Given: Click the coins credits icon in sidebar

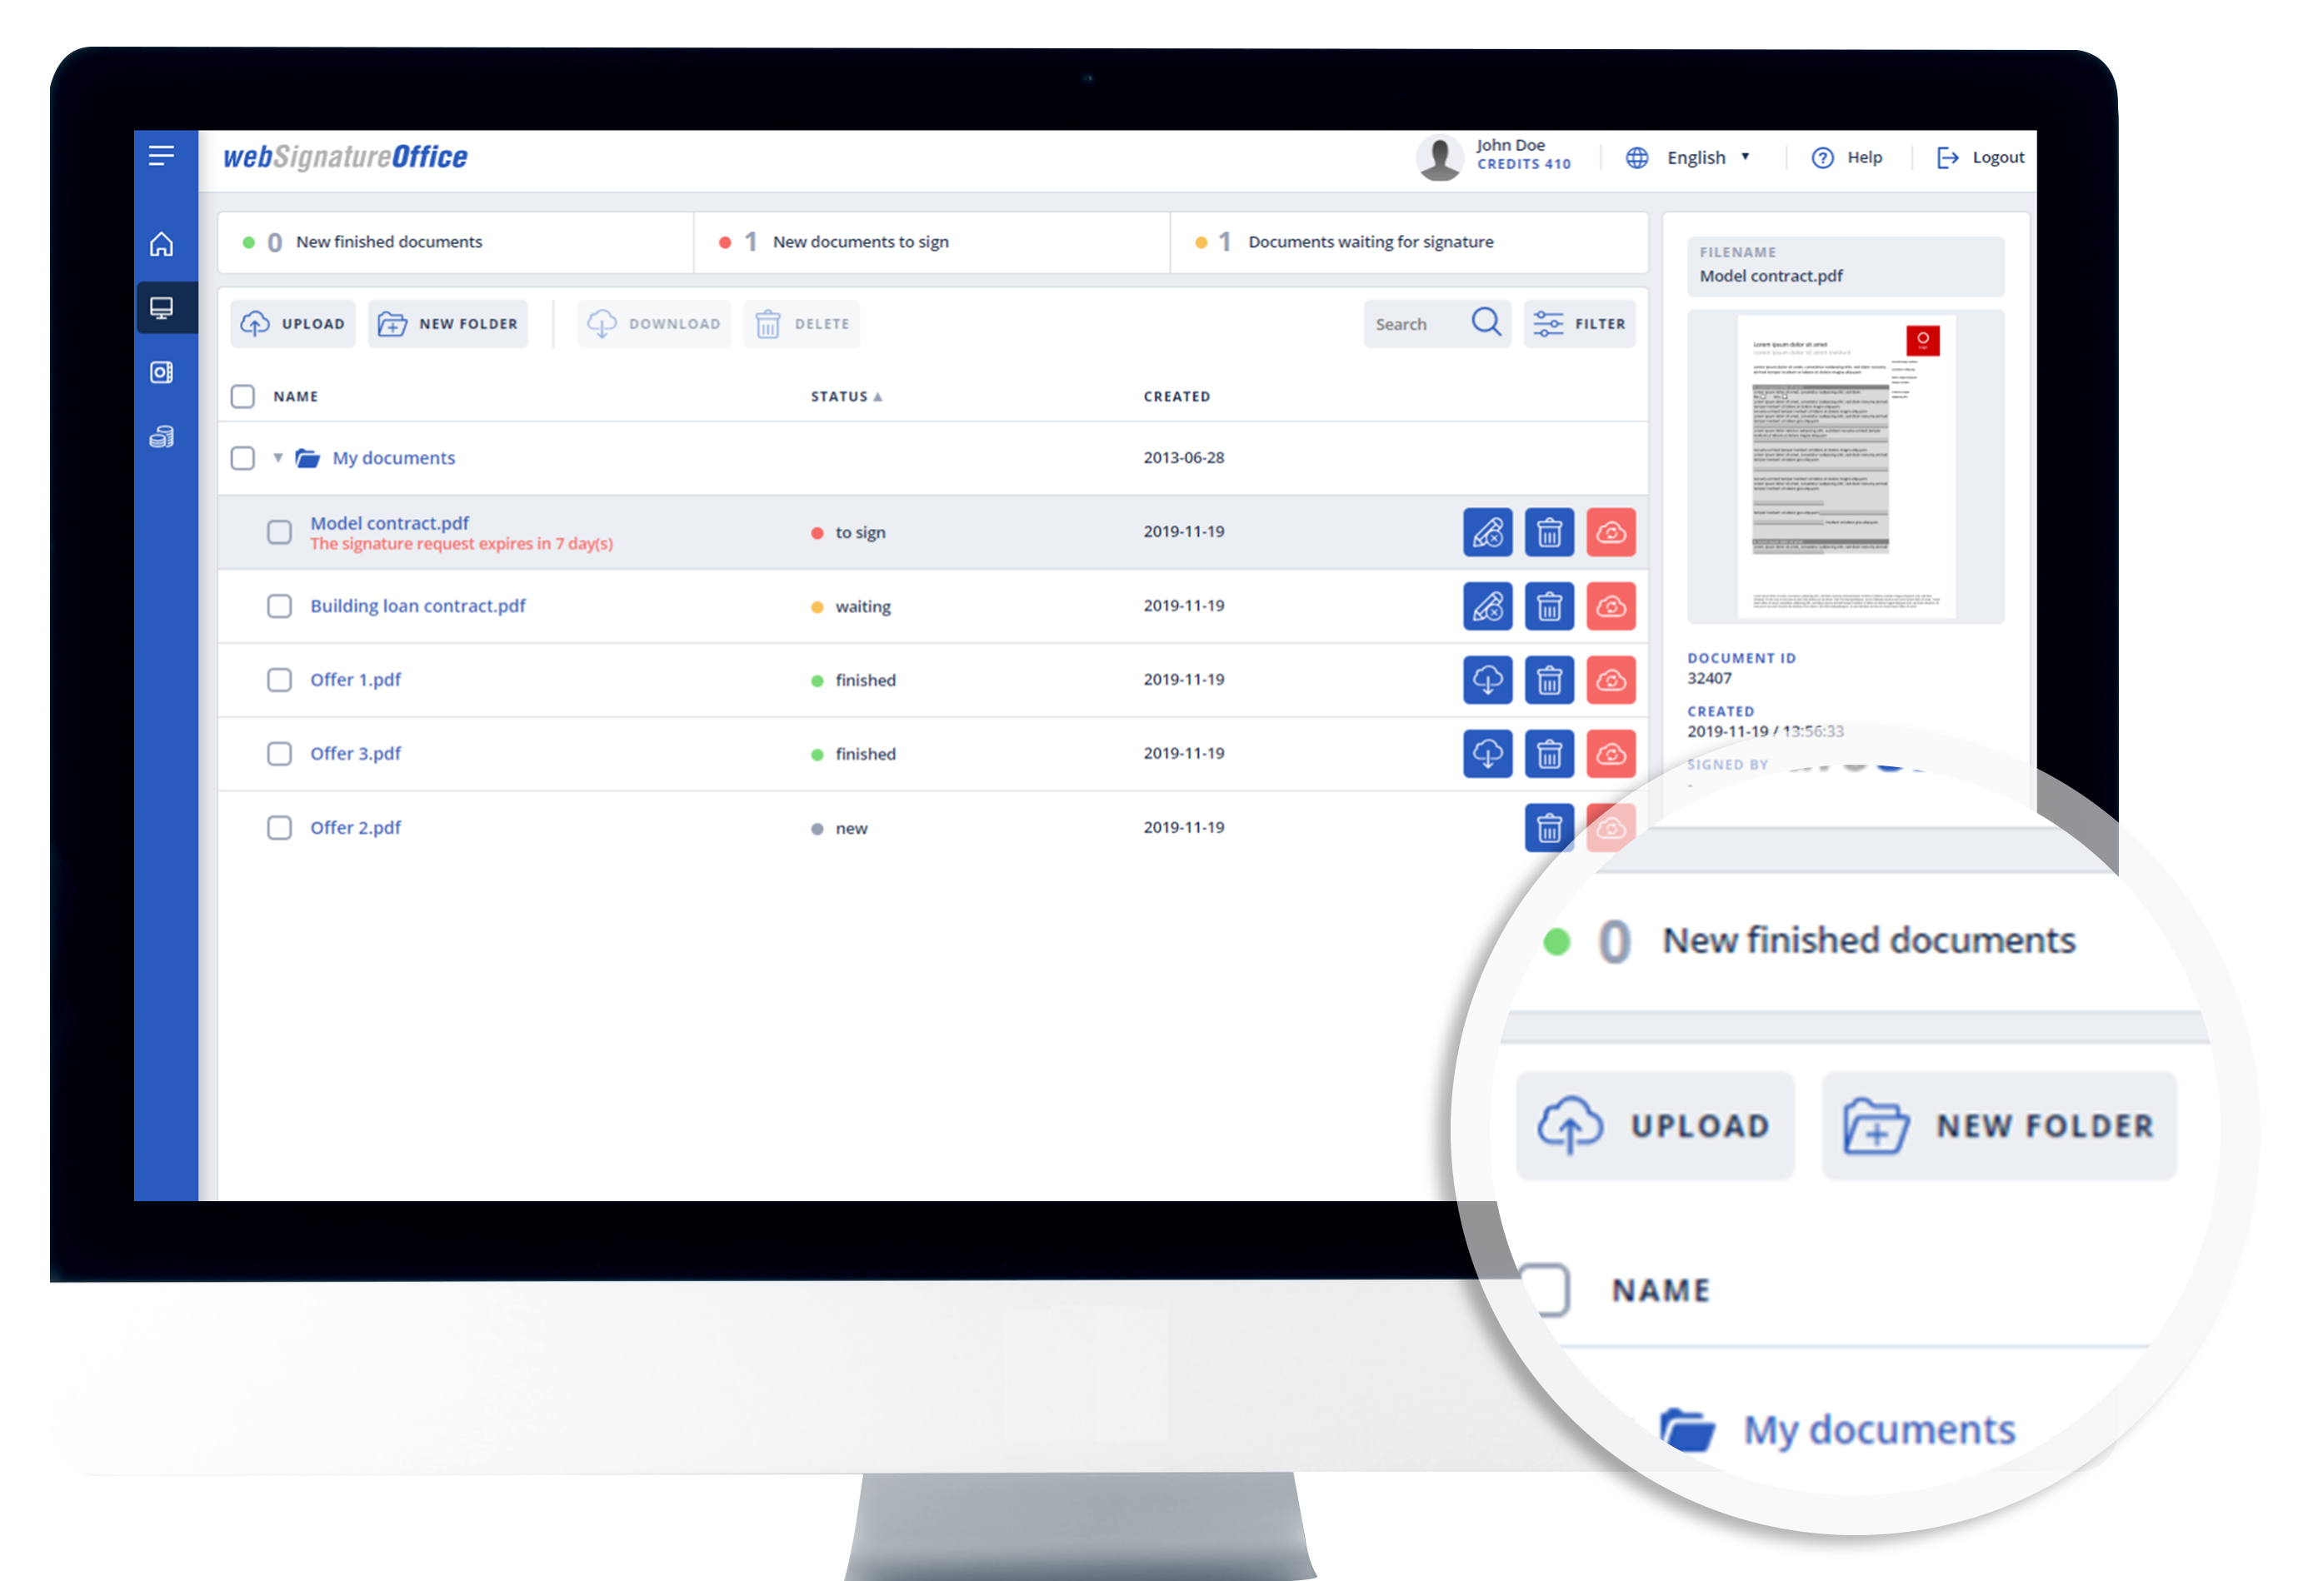Looking at the screenshot, I should click(x=161, y=437).
